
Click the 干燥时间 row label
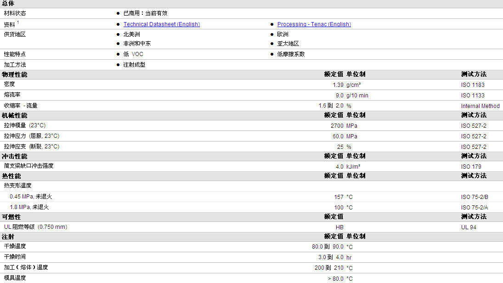click(15, 257)
